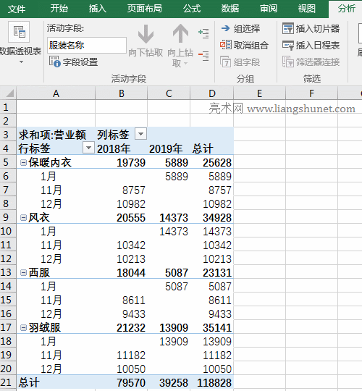Click the 插入日程表 button label
This screenshot has height=391, width=362.
(318, 45)
